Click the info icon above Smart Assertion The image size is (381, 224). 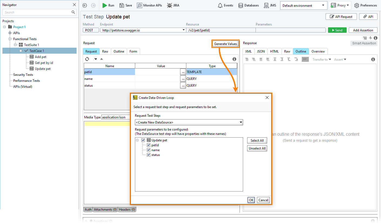[x=375, y=38]
